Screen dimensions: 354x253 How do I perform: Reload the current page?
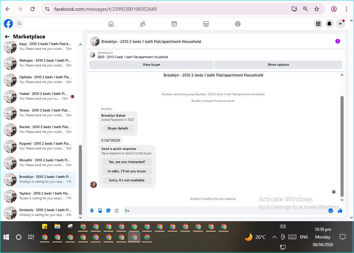coord(32,9)
